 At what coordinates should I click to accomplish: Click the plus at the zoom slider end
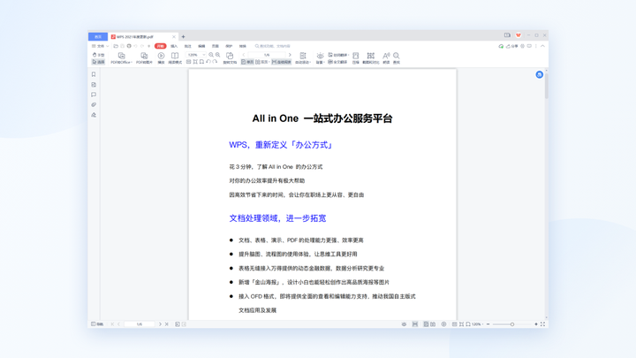[536, 324]
